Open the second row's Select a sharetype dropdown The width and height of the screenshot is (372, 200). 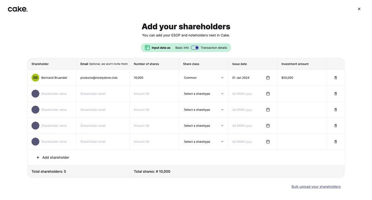pyautogui.click(x=204, y=94)
